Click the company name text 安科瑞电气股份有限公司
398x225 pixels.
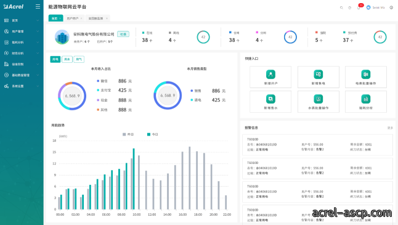pos(94,34)
